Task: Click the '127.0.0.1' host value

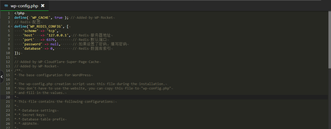Action: click(x=58, y=35)
